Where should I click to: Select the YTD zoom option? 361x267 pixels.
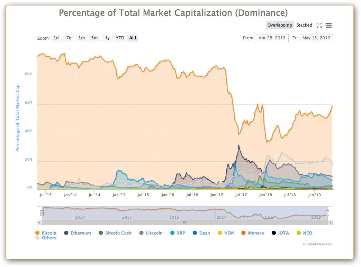(120, 38)
